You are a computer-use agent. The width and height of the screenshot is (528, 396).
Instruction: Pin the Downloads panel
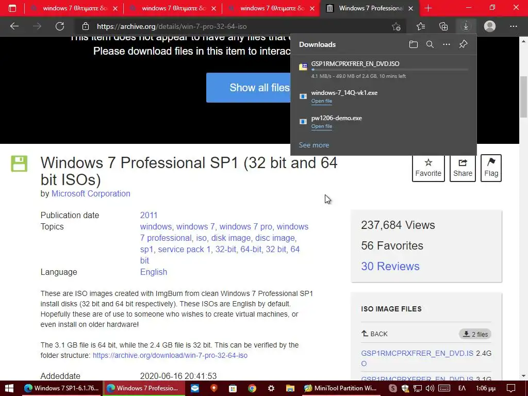tap(464, 44)
